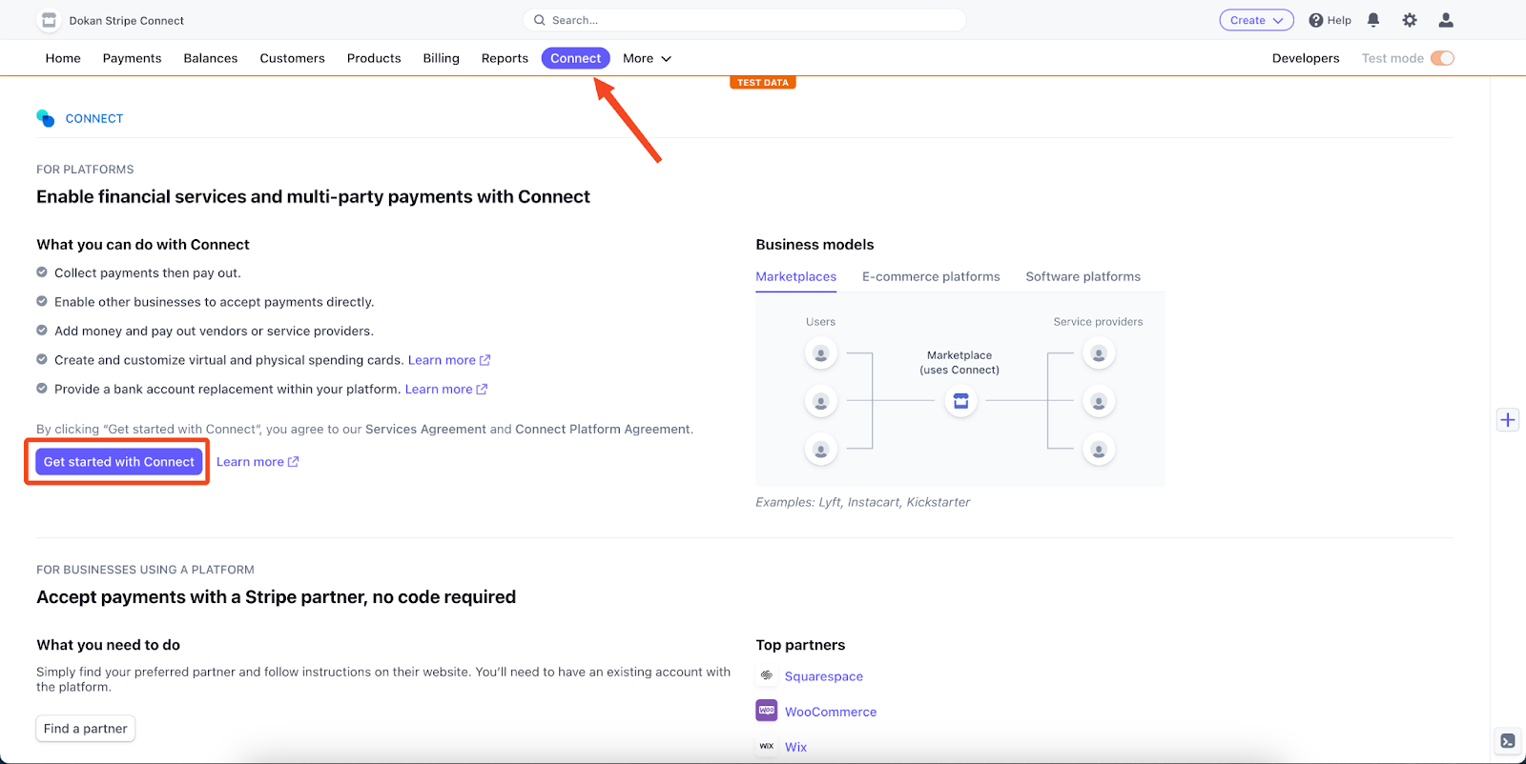The image size is (1526, 764).
Task: Open the Products tab
Action: point(374,58)
